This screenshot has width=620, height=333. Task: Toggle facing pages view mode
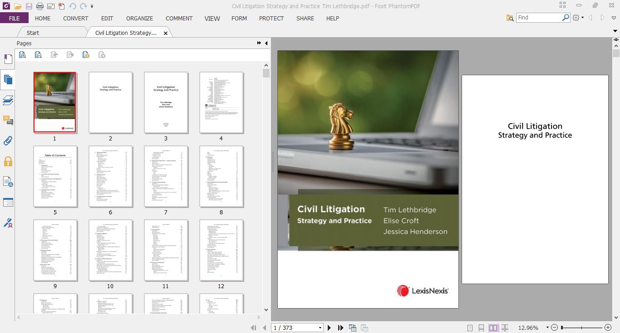(x=493, y=328)
